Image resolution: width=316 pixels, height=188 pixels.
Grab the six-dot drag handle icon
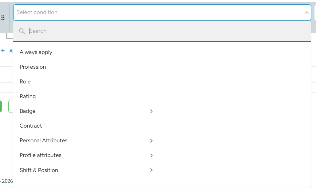point(3,18)
